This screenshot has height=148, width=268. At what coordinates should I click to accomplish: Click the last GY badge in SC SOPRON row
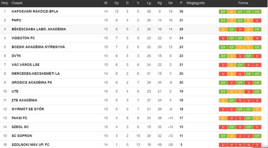click(257, 136)
